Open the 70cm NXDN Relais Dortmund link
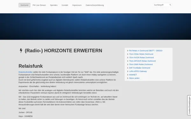 141,57
